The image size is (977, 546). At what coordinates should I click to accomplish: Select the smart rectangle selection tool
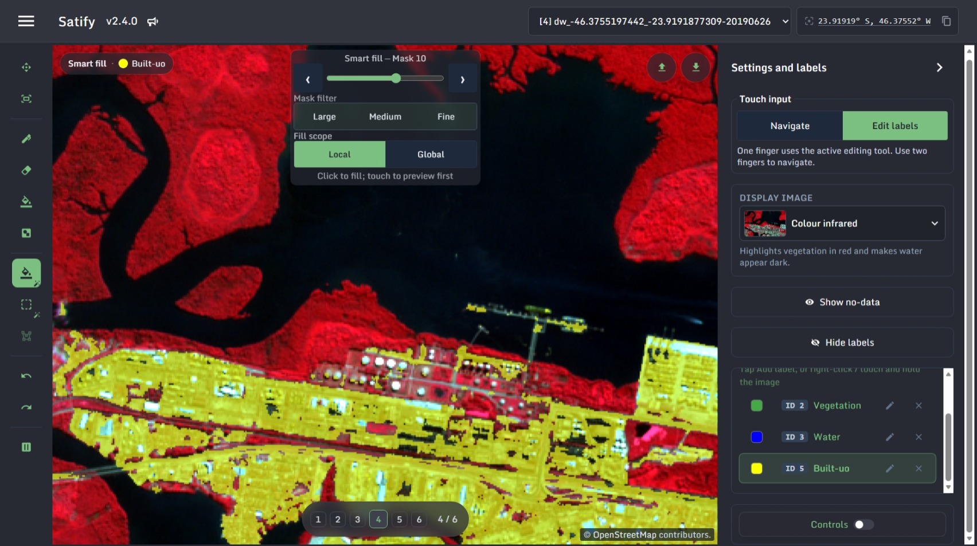tap(26, 305)
